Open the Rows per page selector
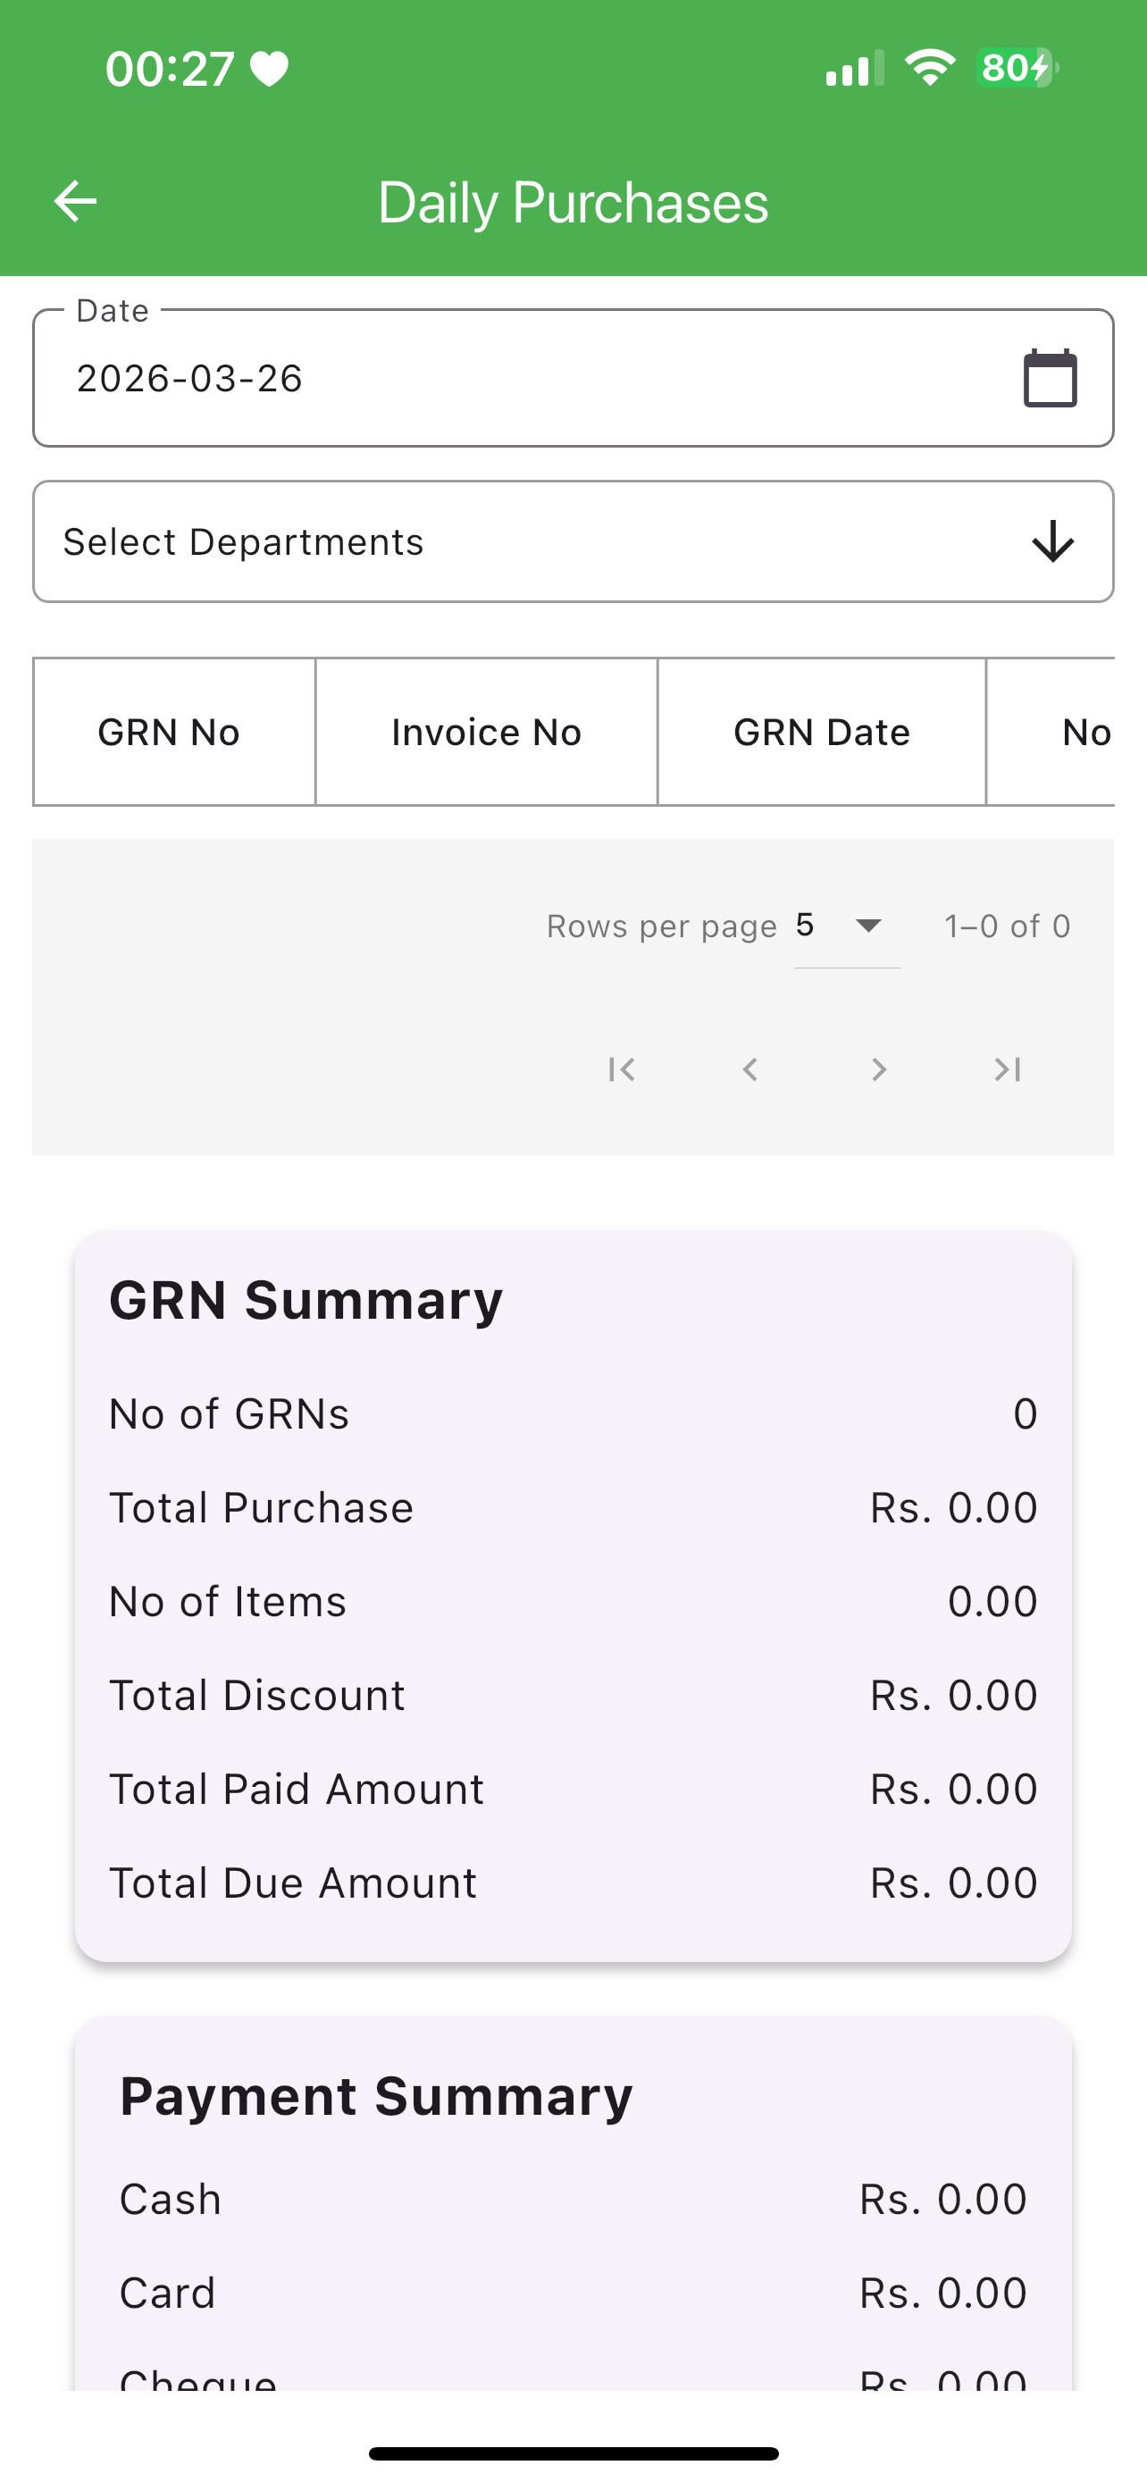Image resolution: width=1147 pixels, height=2482 pixels. 847,926
